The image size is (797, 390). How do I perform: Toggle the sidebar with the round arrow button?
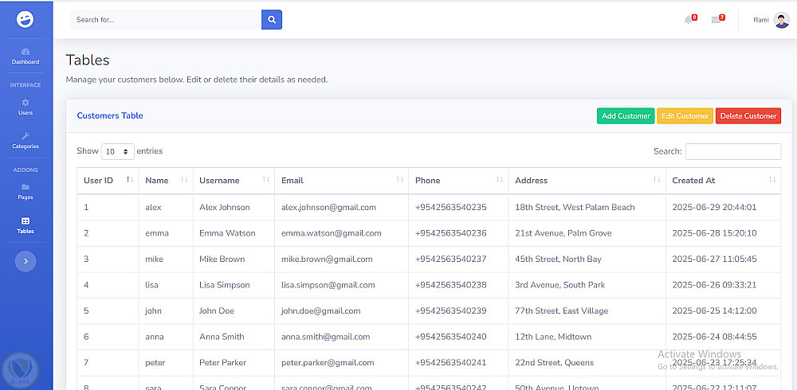[x=26, y=262]
